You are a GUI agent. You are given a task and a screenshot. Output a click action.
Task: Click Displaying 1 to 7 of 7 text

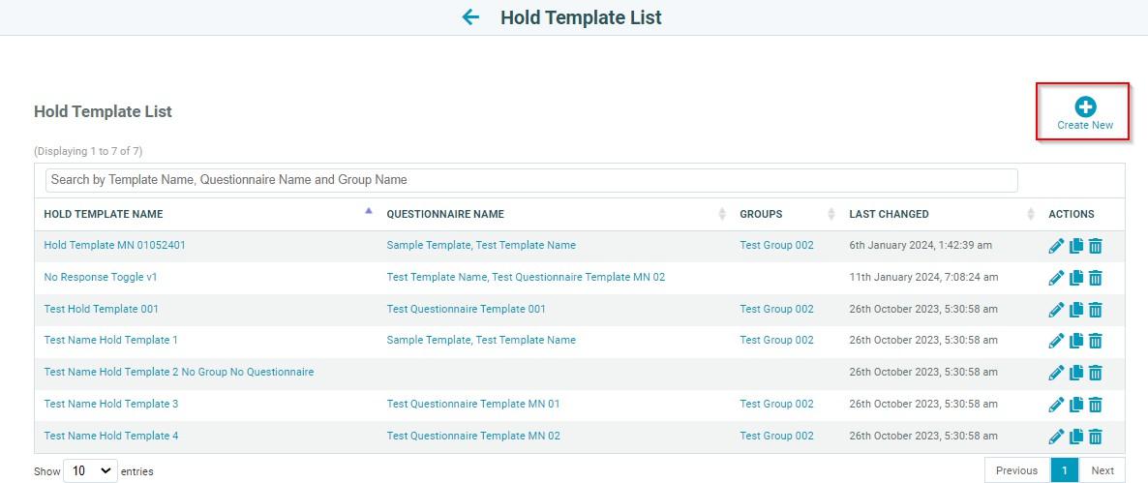[88, 152]
